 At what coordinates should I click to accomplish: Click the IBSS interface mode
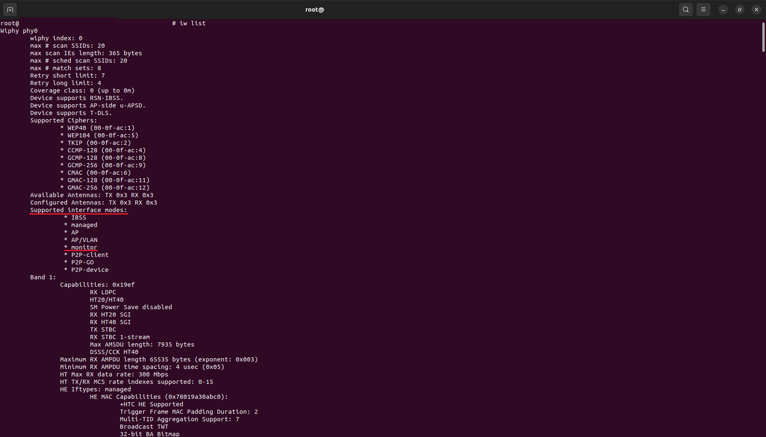75,217
